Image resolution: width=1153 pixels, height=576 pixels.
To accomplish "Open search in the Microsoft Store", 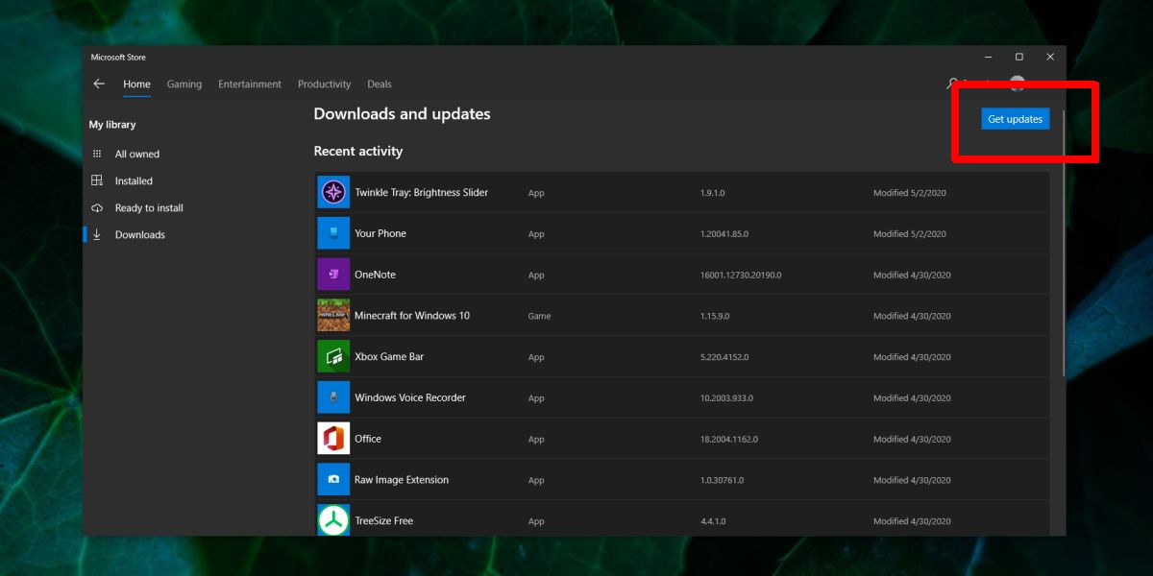I will pyautogui.click(x=950, y=84).
